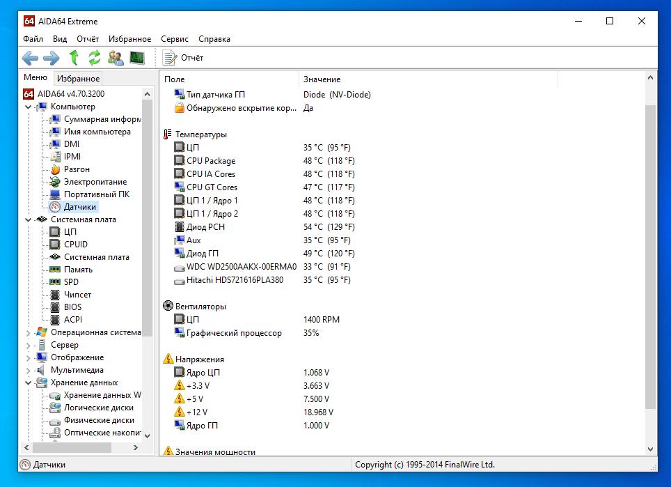The height and width of the screenshot is (487, 671).
Task: Collapse the Компьютер tree node
Action: (29, 107)
